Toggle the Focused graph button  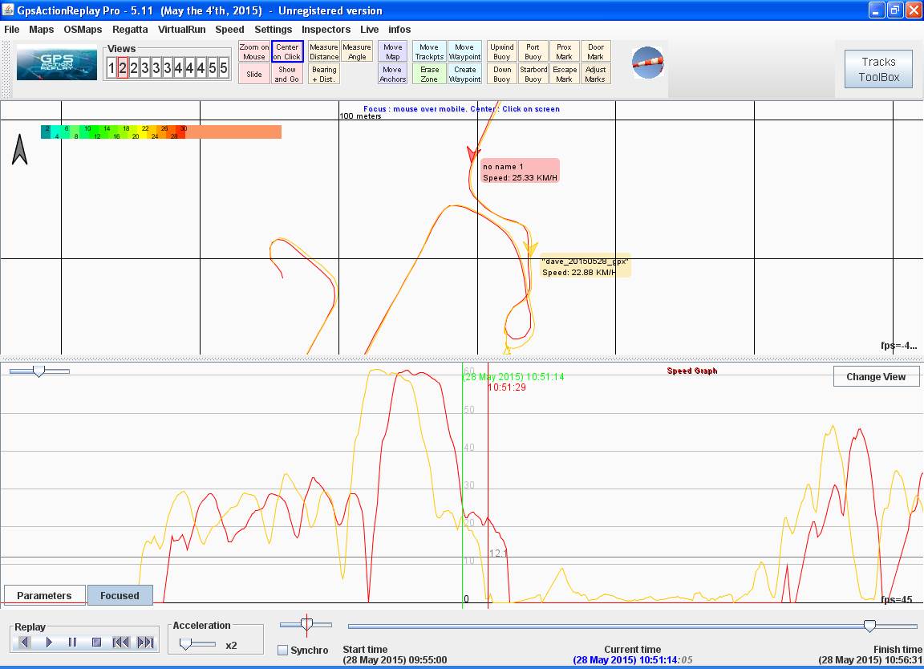tap(120, 595)
